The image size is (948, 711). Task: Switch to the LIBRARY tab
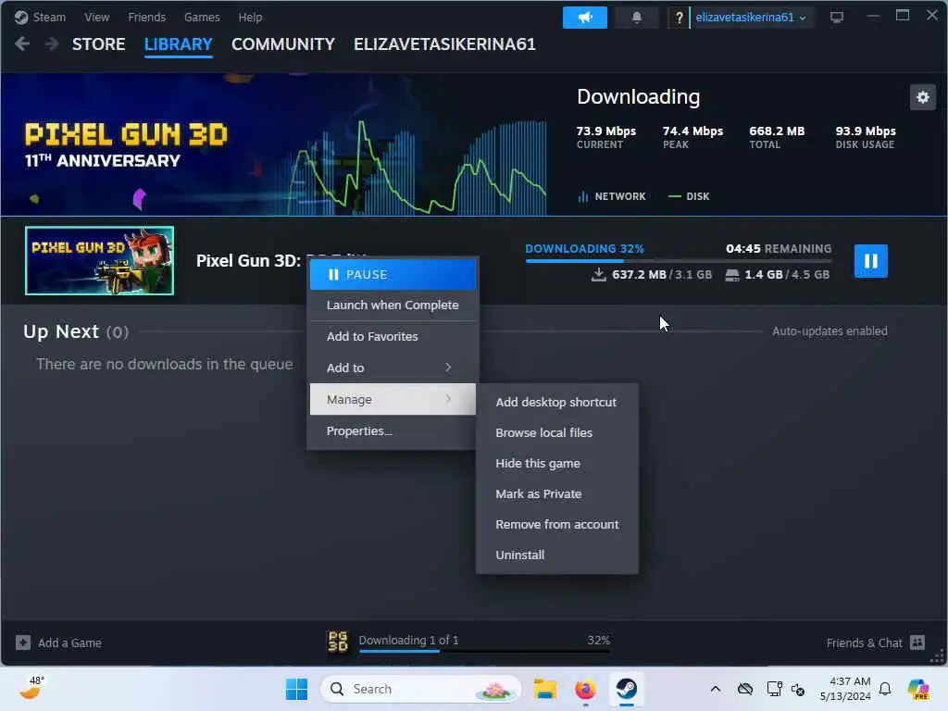pyautogui.click(x=179, y=44)
